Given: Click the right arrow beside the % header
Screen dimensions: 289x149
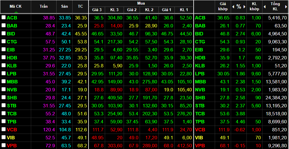Looking at the screenshot, I should coord(244,7).
